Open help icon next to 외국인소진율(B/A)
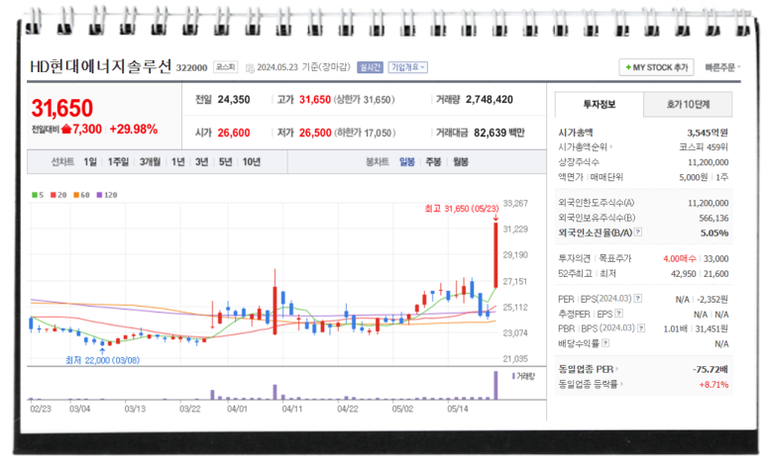Image resolution: width=766 pixels, height=462 pixels. (638, 232)
